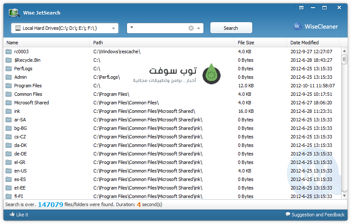Click the 4.0 KB size in en-US row
Image resolution: width=351 pixels, height=224 pixels.
tap(245, 171)
